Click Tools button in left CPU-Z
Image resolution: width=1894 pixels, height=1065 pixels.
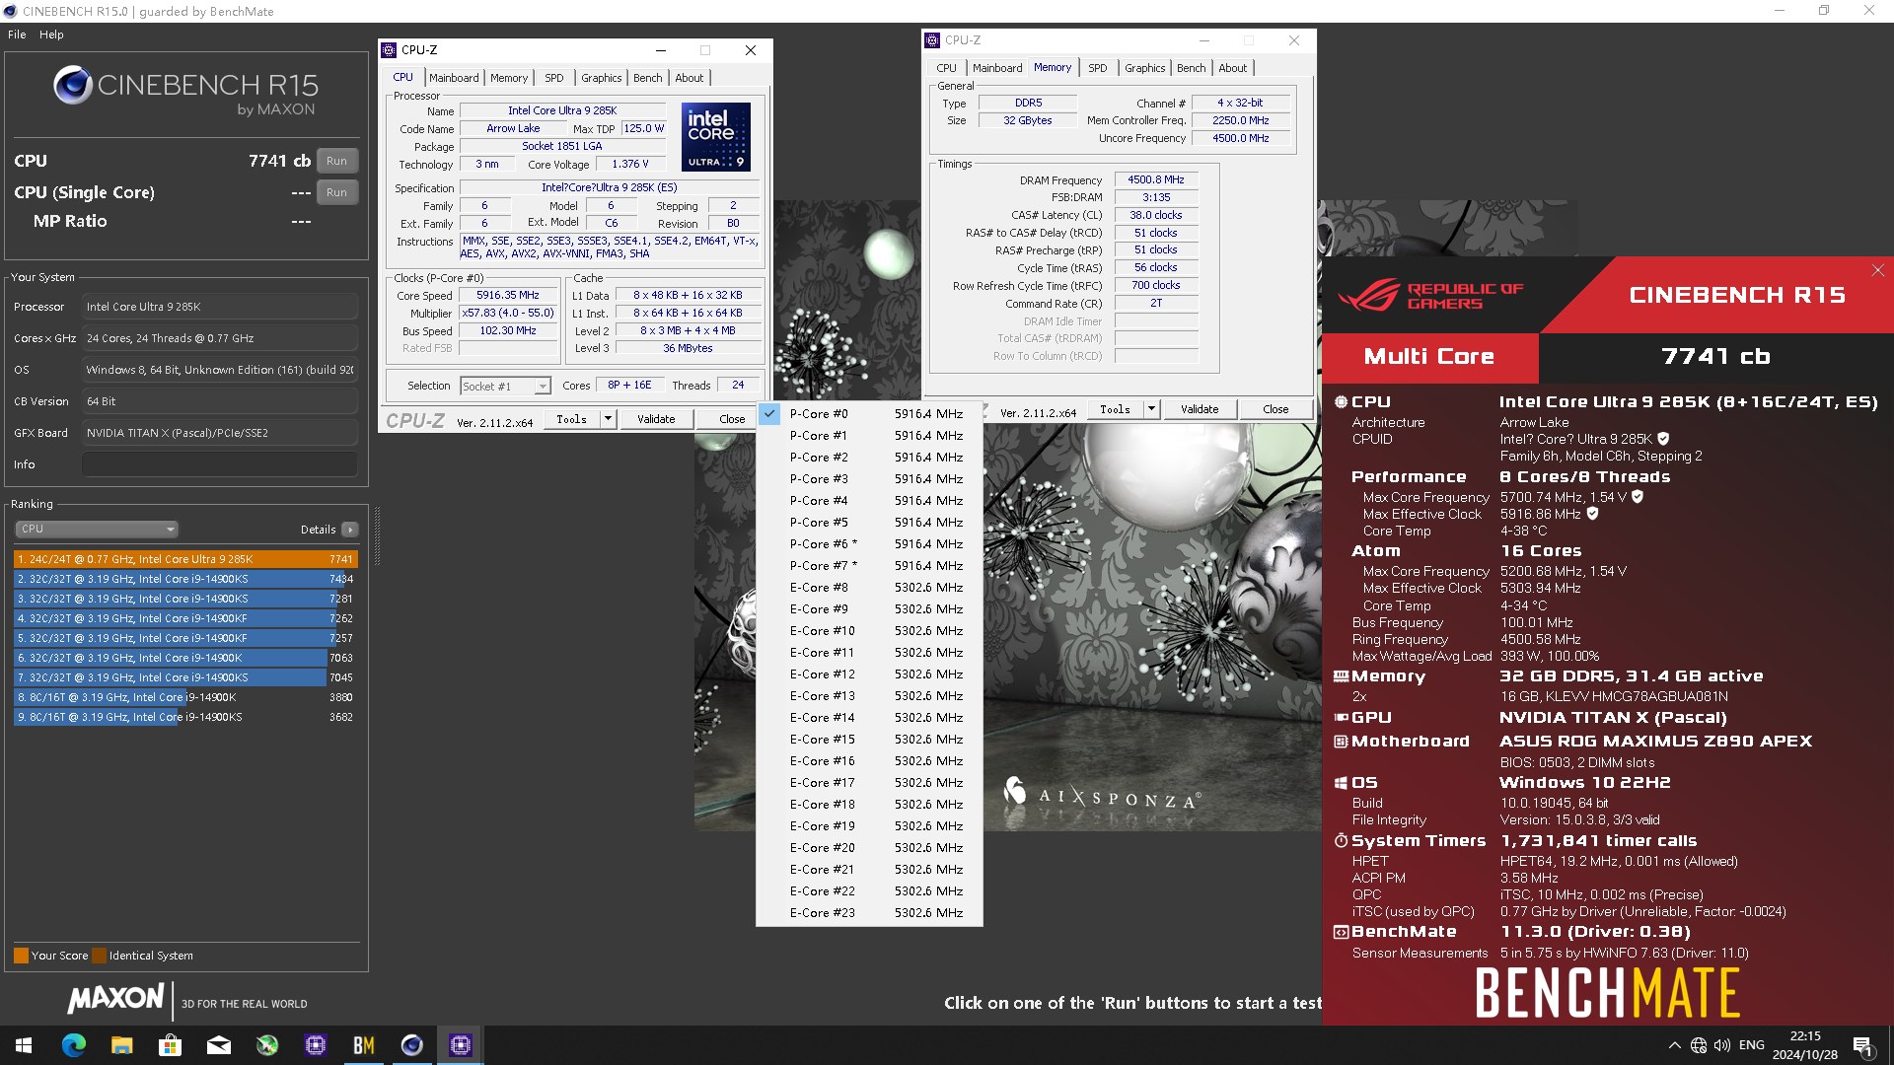tap(572, 419)
